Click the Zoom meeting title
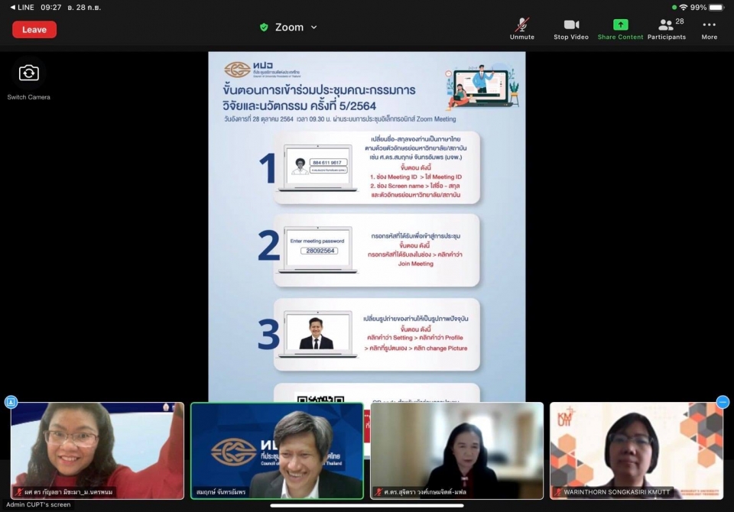 289,28
